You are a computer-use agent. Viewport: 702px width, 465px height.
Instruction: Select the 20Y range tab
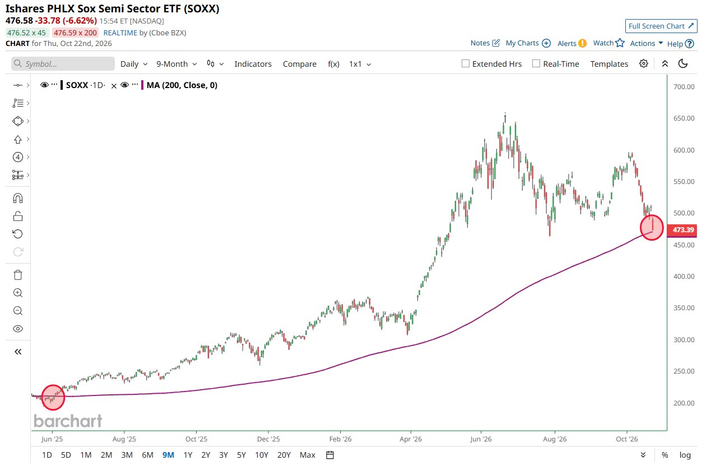tap(284, 455)
